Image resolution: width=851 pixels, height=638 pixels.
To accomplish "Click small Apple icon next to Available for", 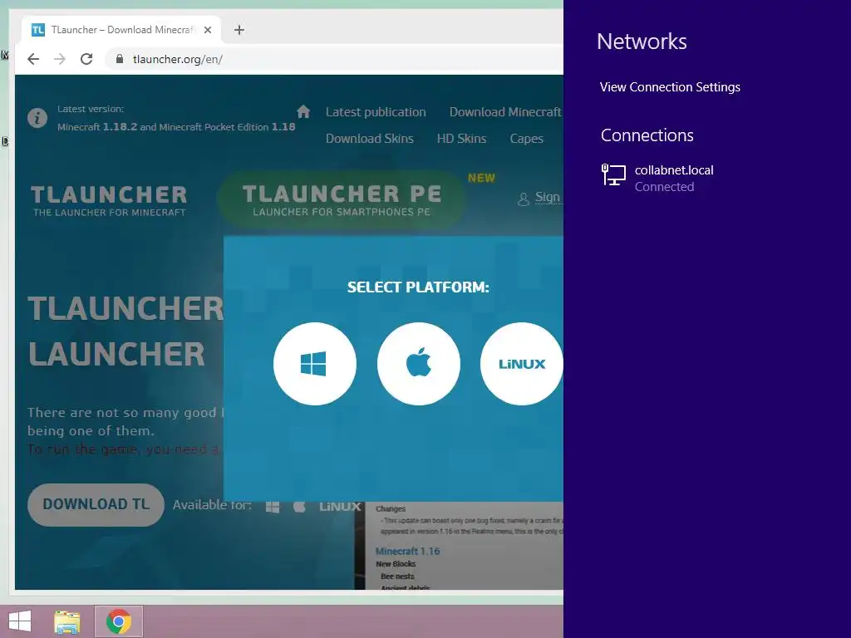I will coord(299,506).
